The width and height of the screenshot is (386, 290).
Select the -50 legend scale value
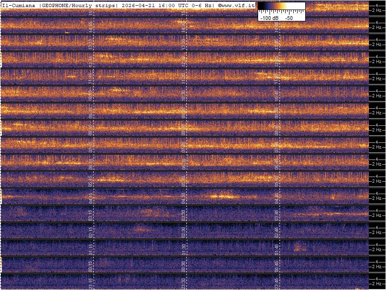[288, 18]
